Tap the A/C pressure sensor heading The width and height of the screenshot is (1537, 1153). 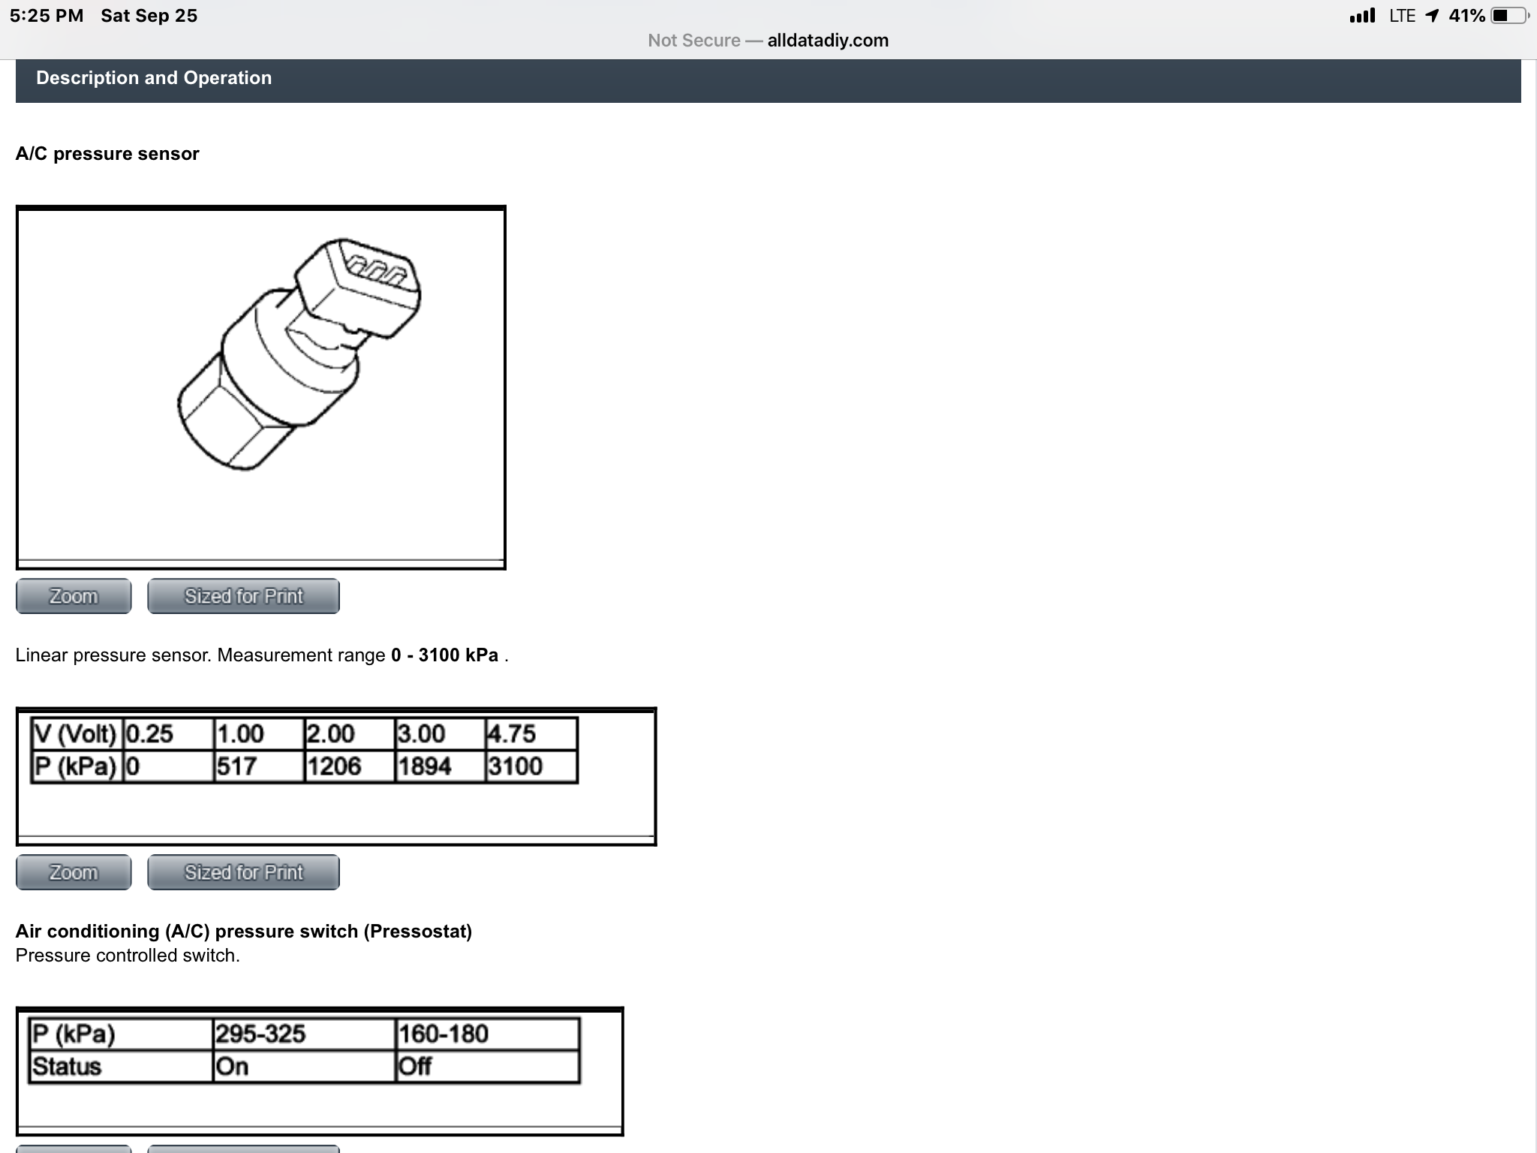pos(107,154)
